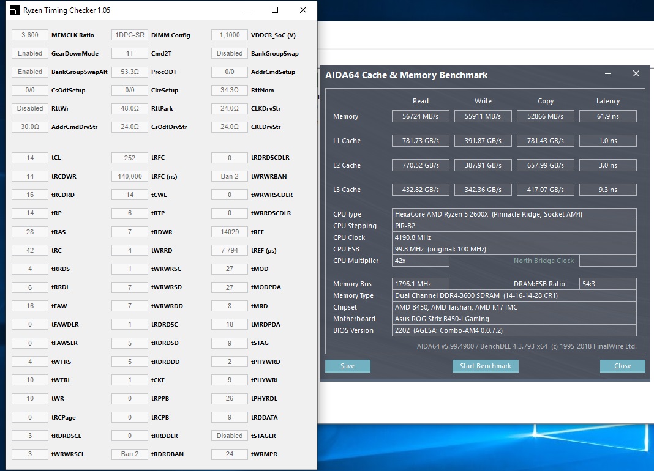Select the RttNom value 34.3Ω
The image size is (654, 471).
(230, 90)
